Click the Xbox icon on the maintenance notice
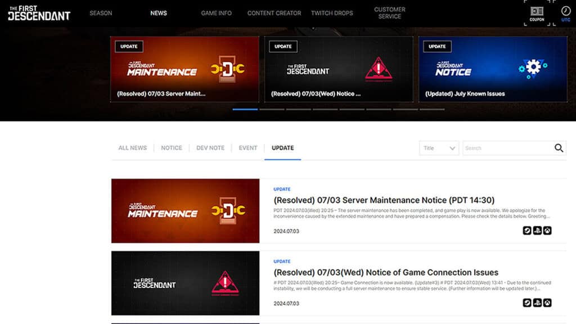Image resolution: width=576 pixels, height=324 pixels. 547,230
